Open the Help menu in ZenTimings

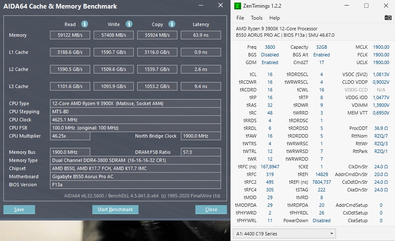point(274,18)
